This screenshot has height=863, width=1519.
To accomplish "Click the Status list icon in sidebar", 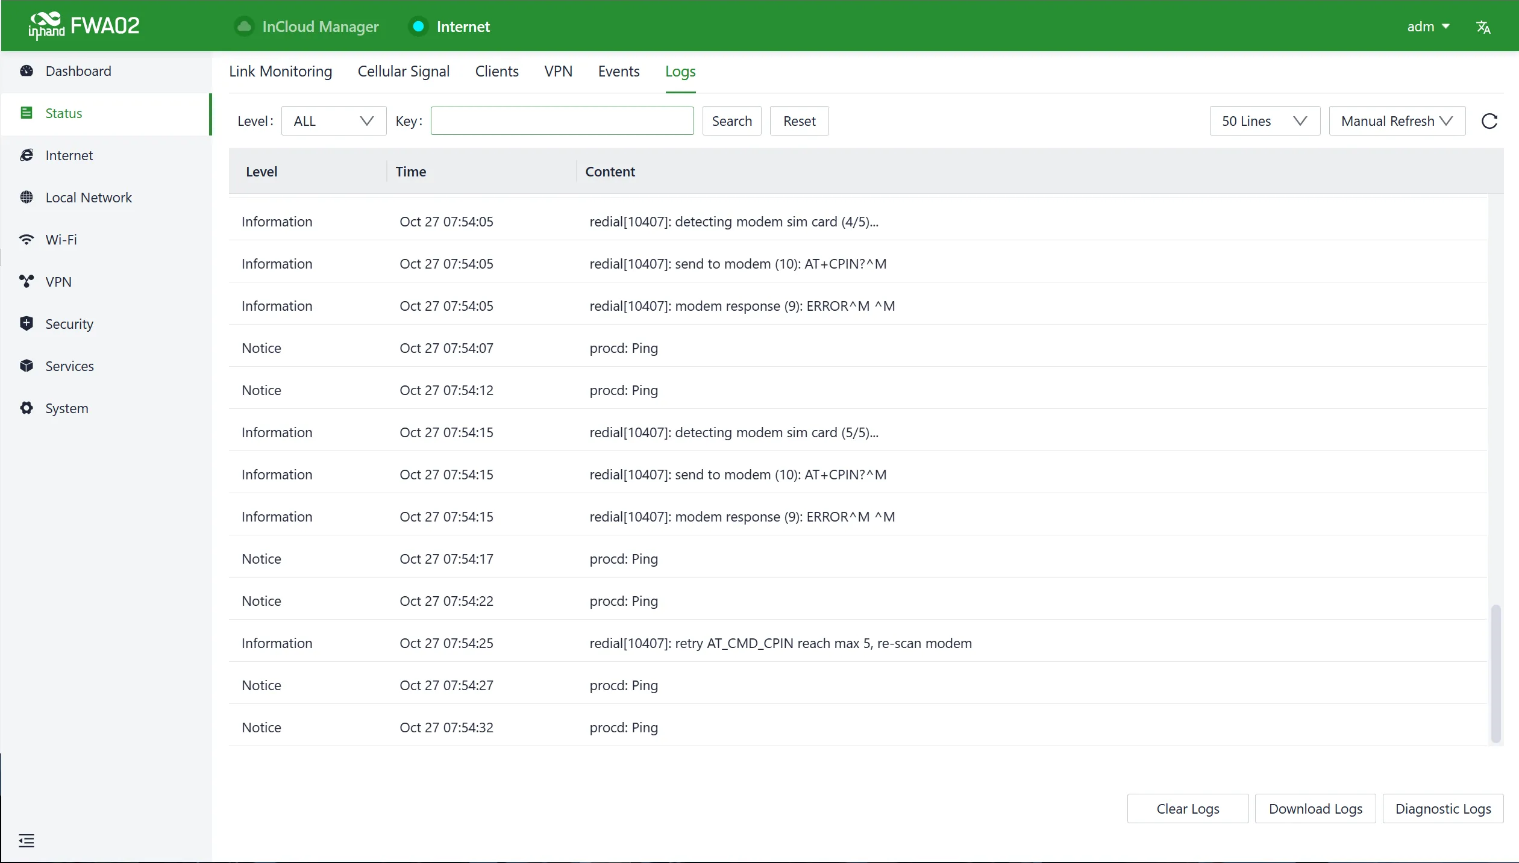I will pos(27,113).
